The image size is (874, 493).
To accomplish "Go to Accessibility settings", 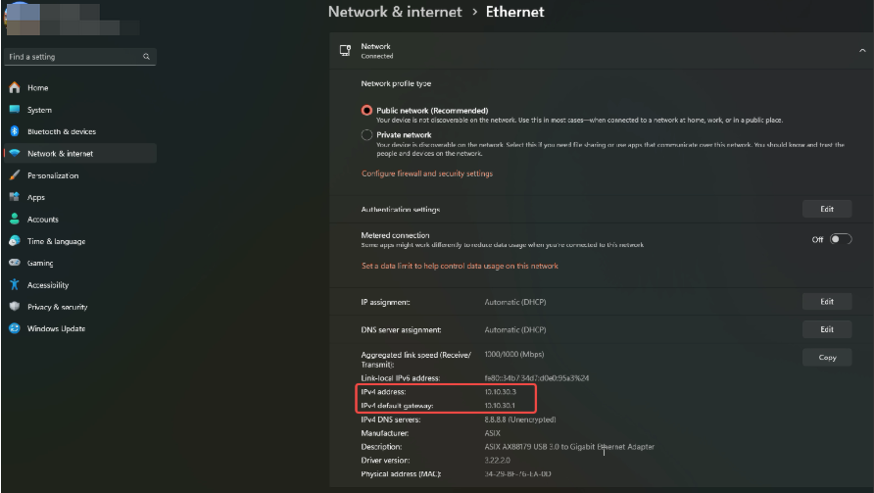I will click(48, 285).
